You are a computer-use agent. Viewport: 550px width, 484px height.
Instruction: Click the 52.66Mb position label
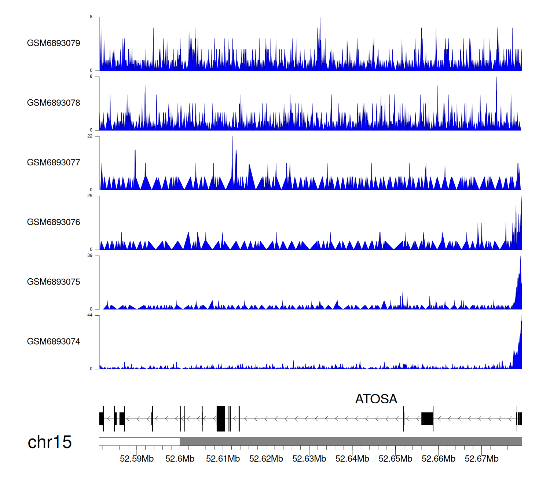(438, 459)
